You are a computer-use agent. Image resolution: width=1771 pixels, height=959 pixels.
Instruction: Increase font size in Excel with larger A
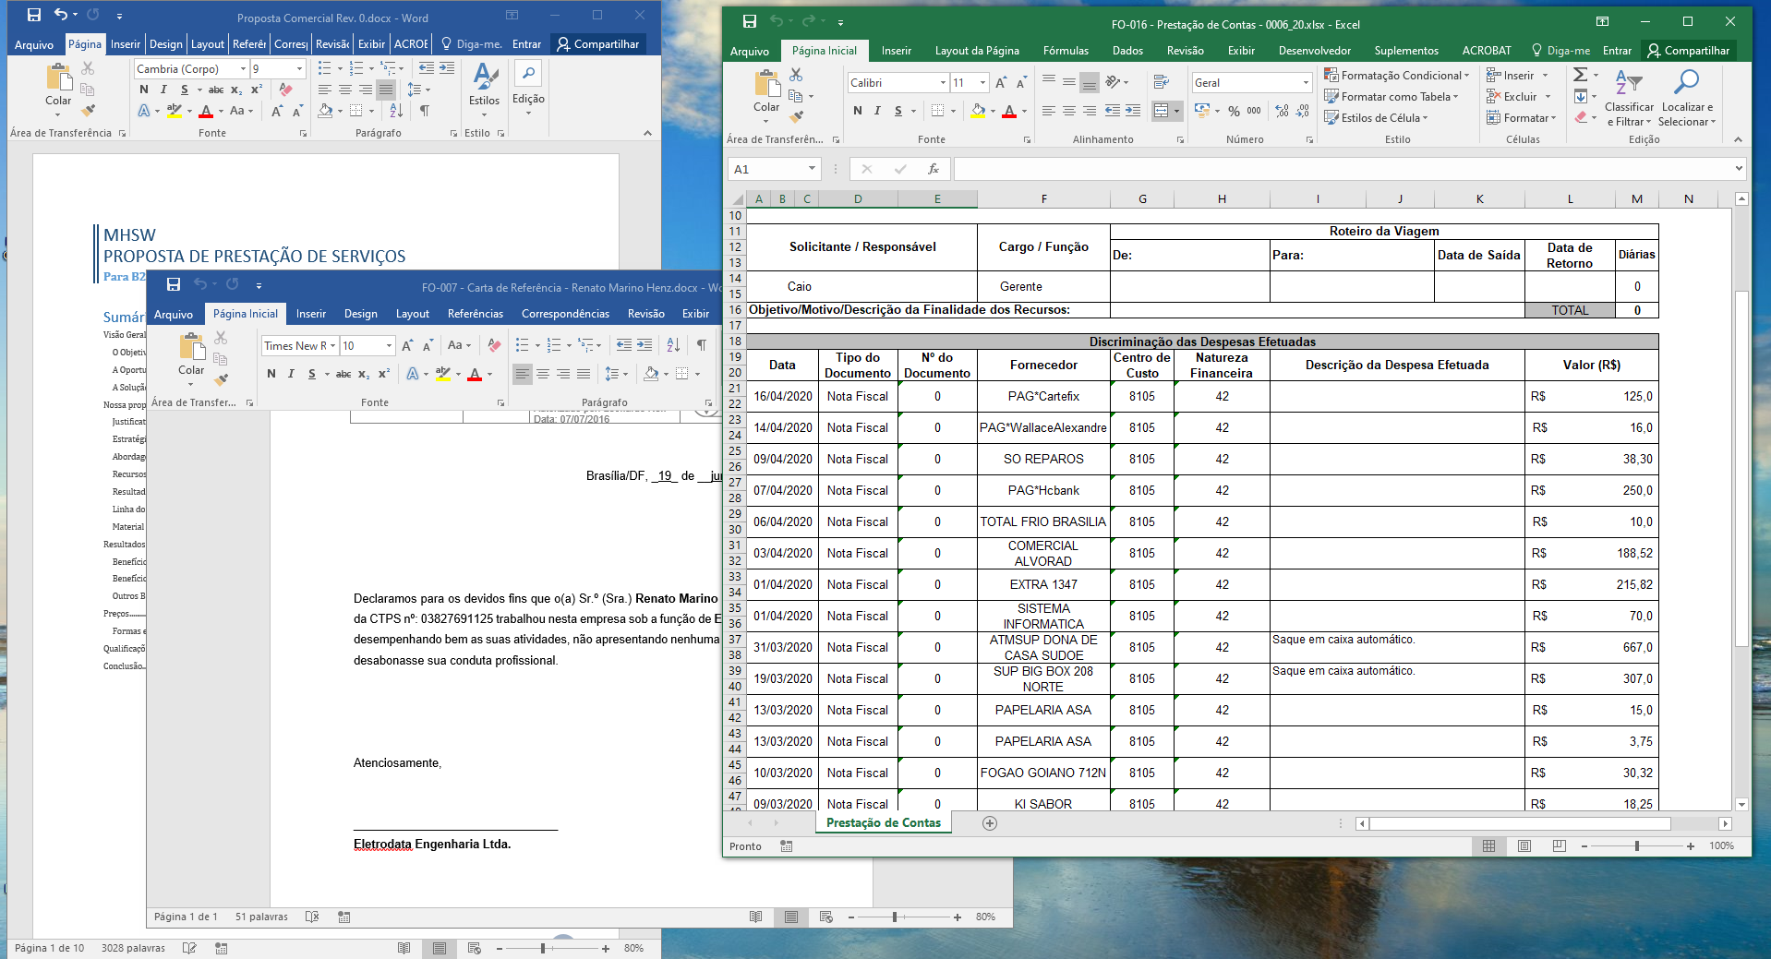[1001, 83]
